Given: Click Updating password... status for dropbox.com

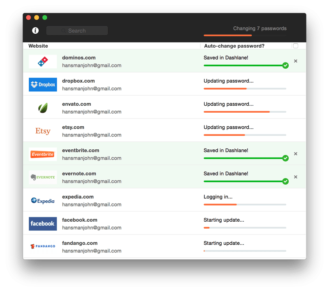Looking at the screenshot, I should click(229, 81).
